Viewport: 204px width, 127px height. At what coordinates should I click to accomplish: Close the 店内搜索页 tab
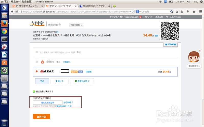[x=42, y=6]
